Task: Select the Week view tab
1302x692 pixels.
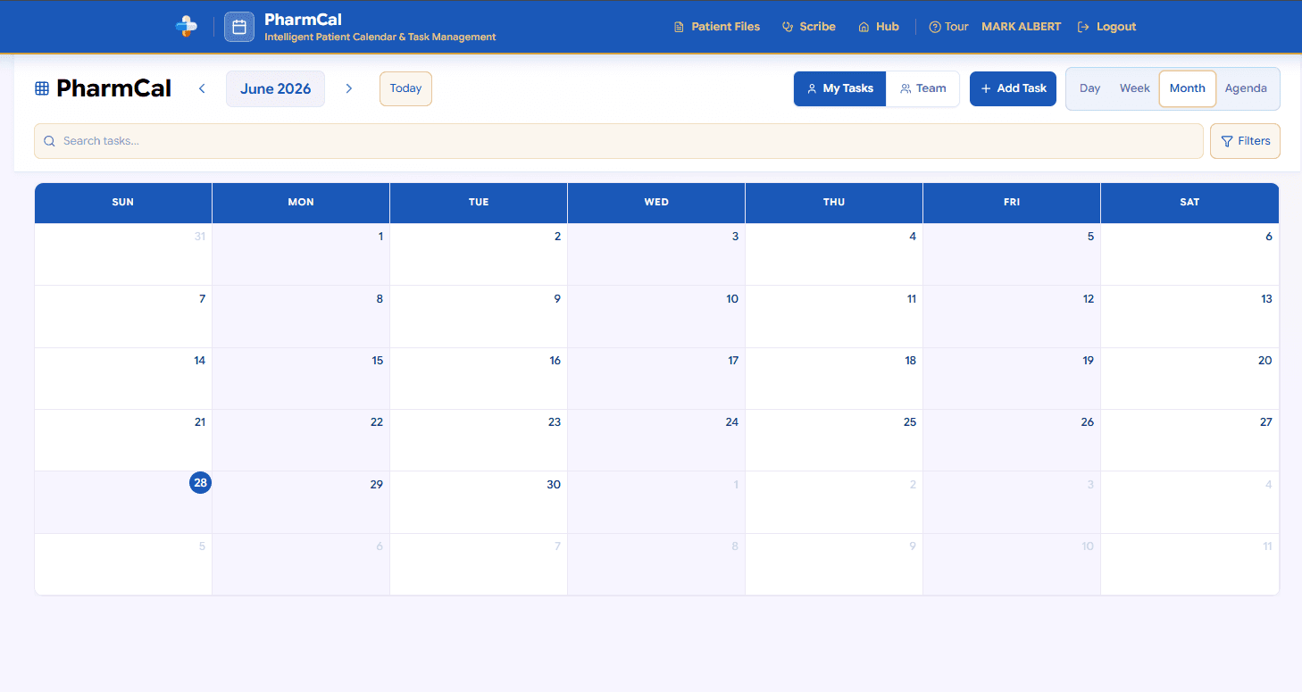Action: [x=1134, y=88]
